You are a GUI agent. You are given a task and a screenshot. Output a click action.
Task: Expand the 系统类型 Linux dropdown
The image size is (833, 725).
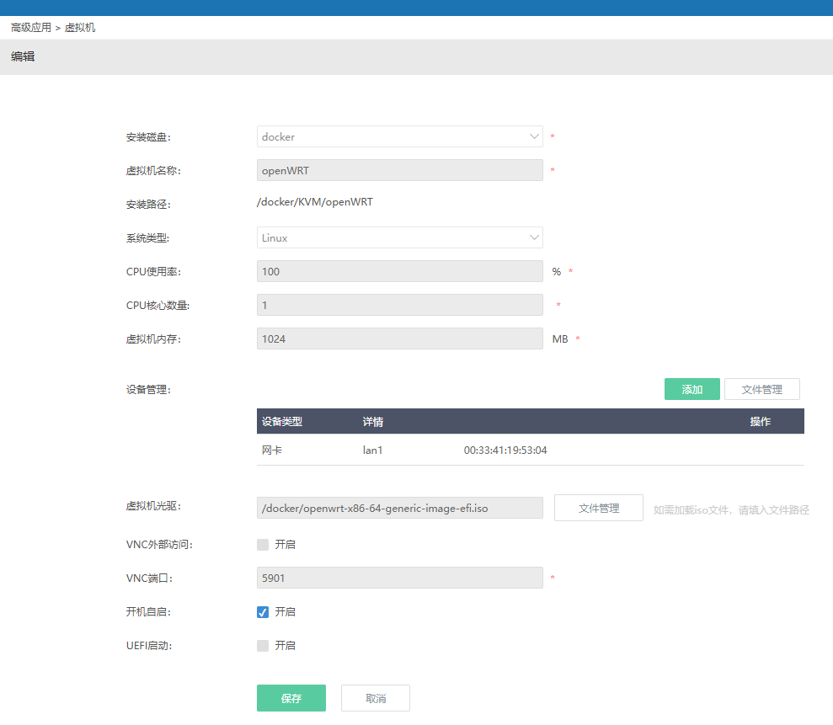point(399,237)
